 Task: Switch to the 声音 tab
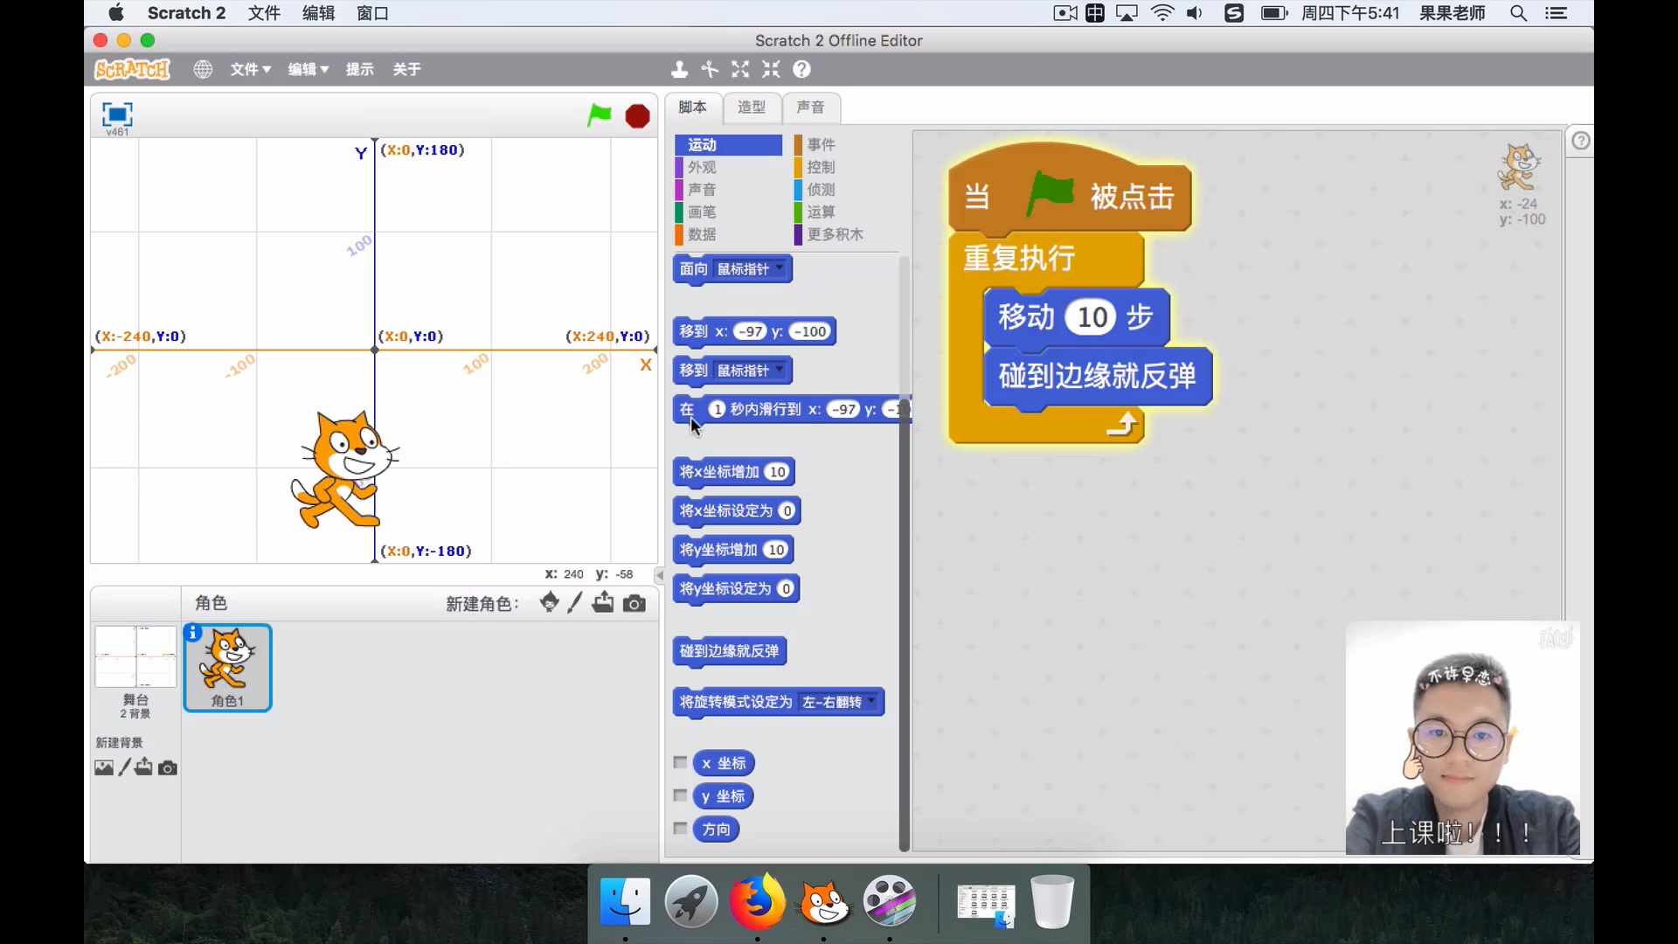810,107
